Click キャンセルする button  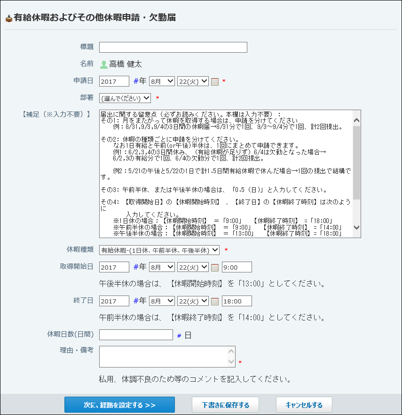(x=304, y=405)
